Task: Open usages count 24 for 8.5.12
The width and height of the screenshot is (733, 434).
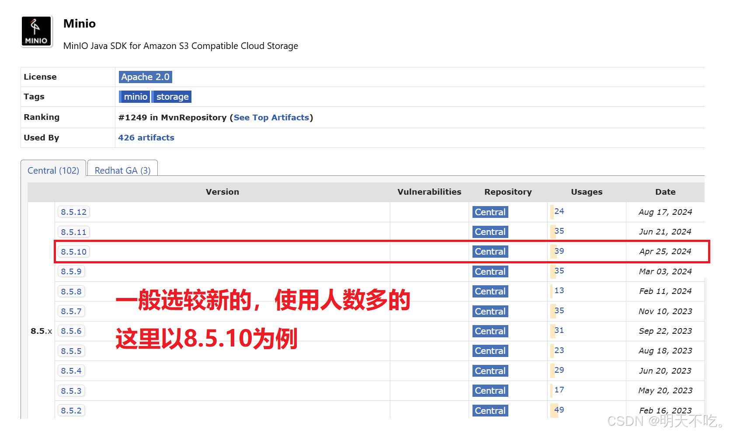Action: click(x=559, y=211)
